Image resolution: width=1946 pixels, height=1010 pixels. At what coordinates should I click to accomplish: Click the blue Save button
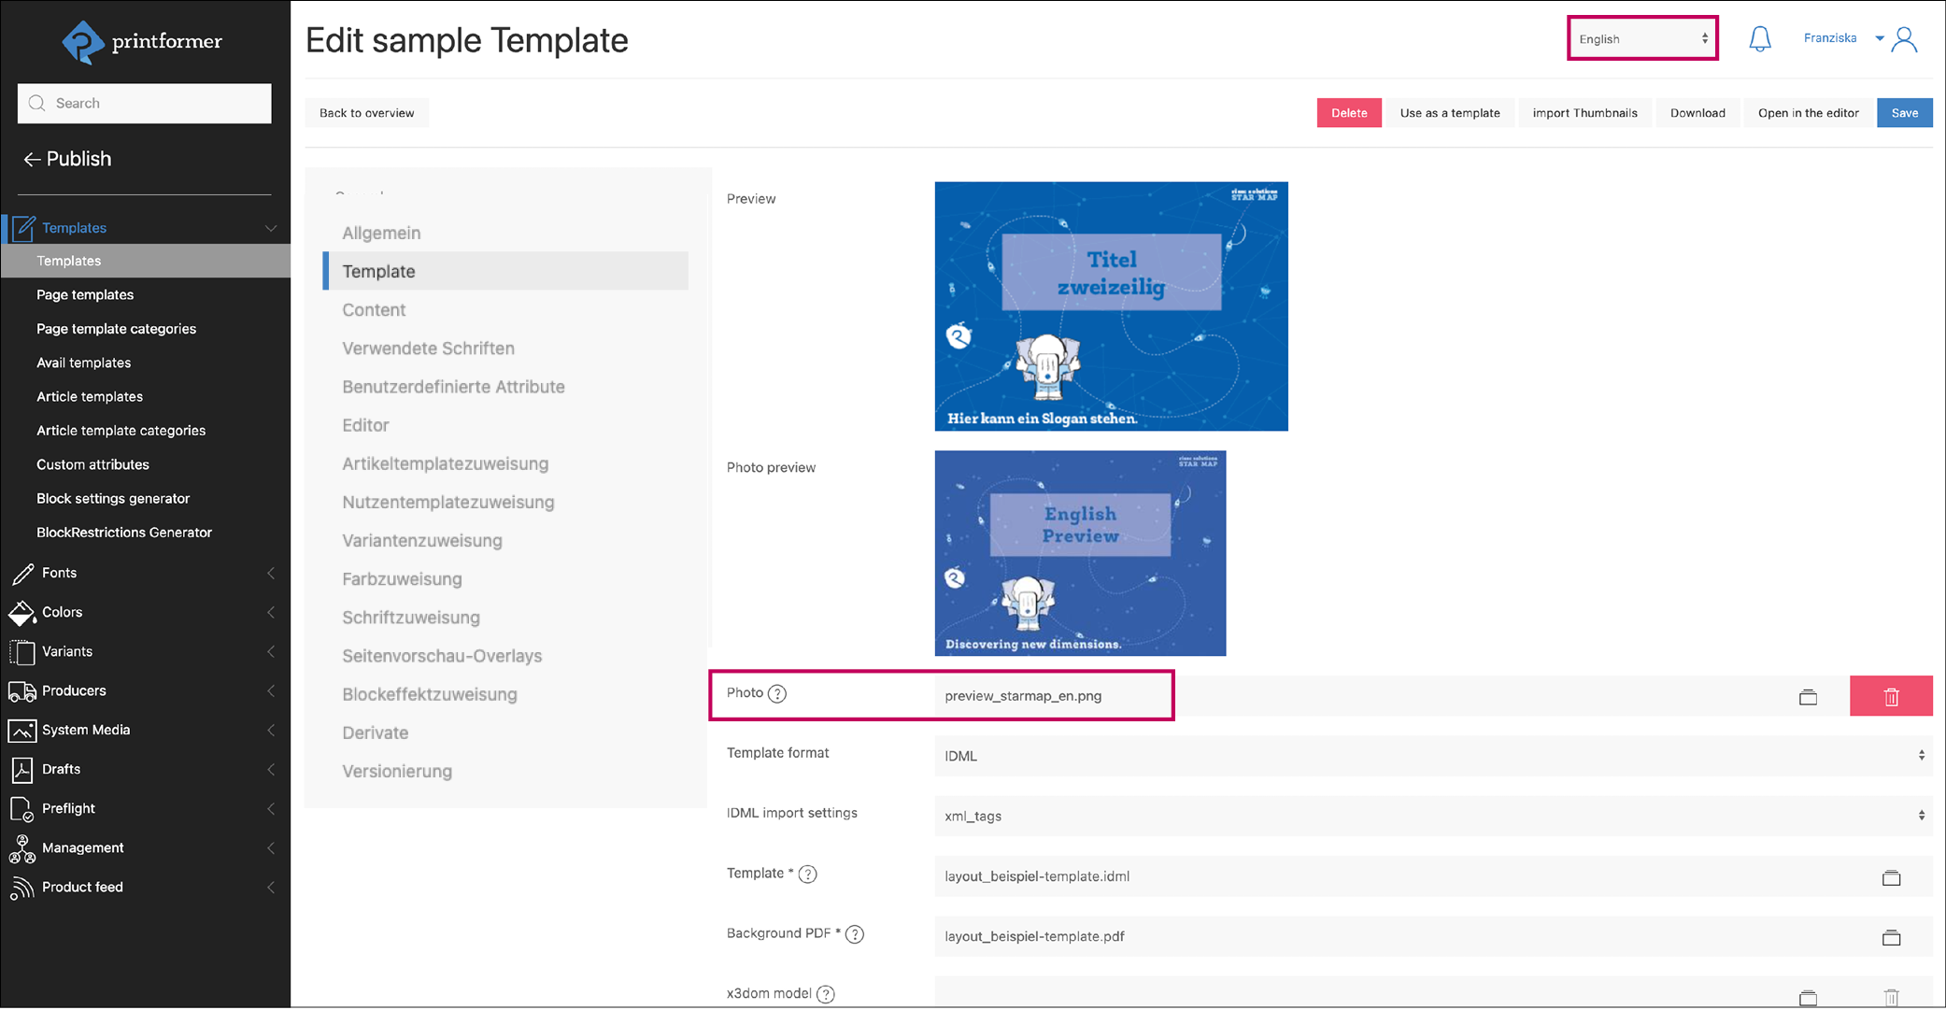1904,113
